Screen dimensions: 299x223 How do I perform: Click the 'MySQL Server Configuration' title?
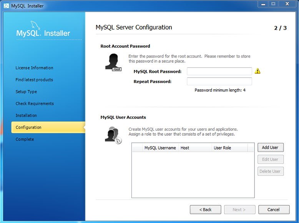[134, 27]
